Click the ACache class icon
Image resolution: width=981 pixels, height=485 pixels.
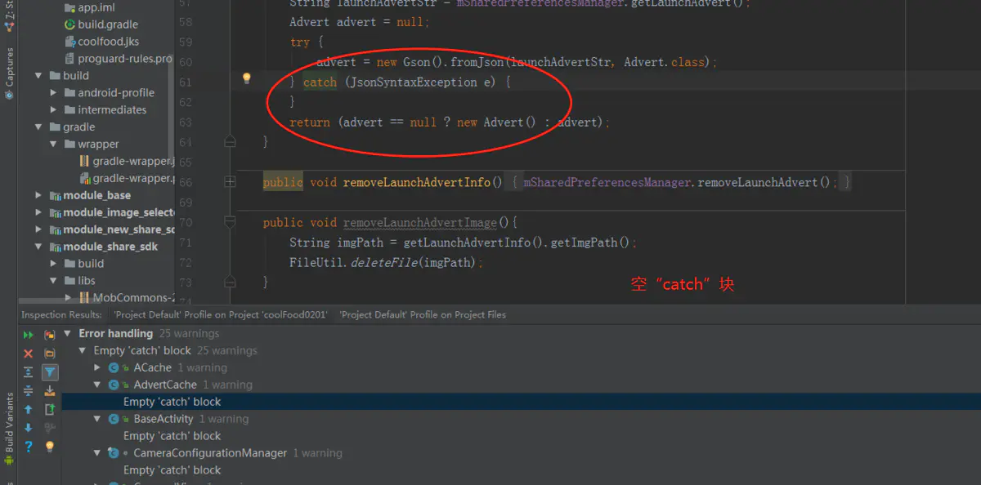coord(114,367)
